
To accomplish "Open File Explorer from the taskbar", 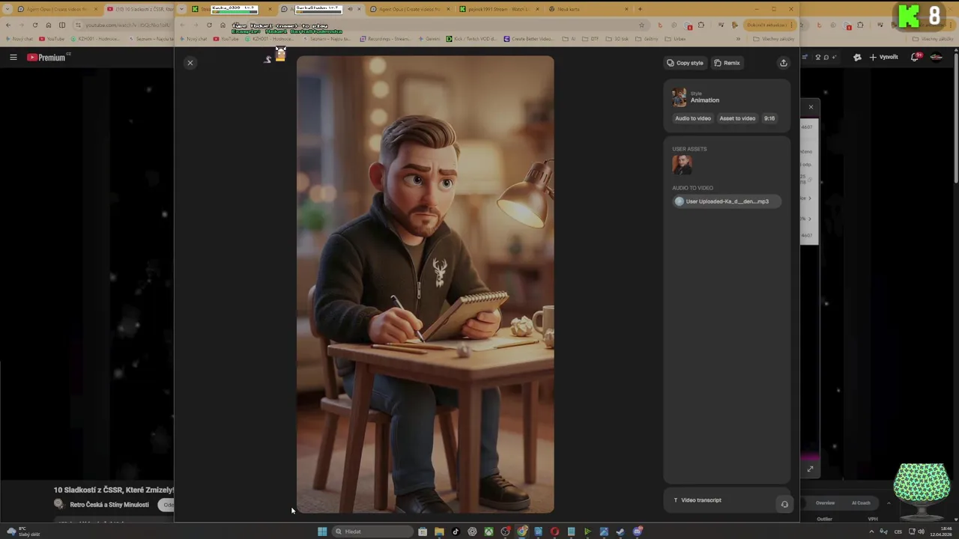I will 439,532.
